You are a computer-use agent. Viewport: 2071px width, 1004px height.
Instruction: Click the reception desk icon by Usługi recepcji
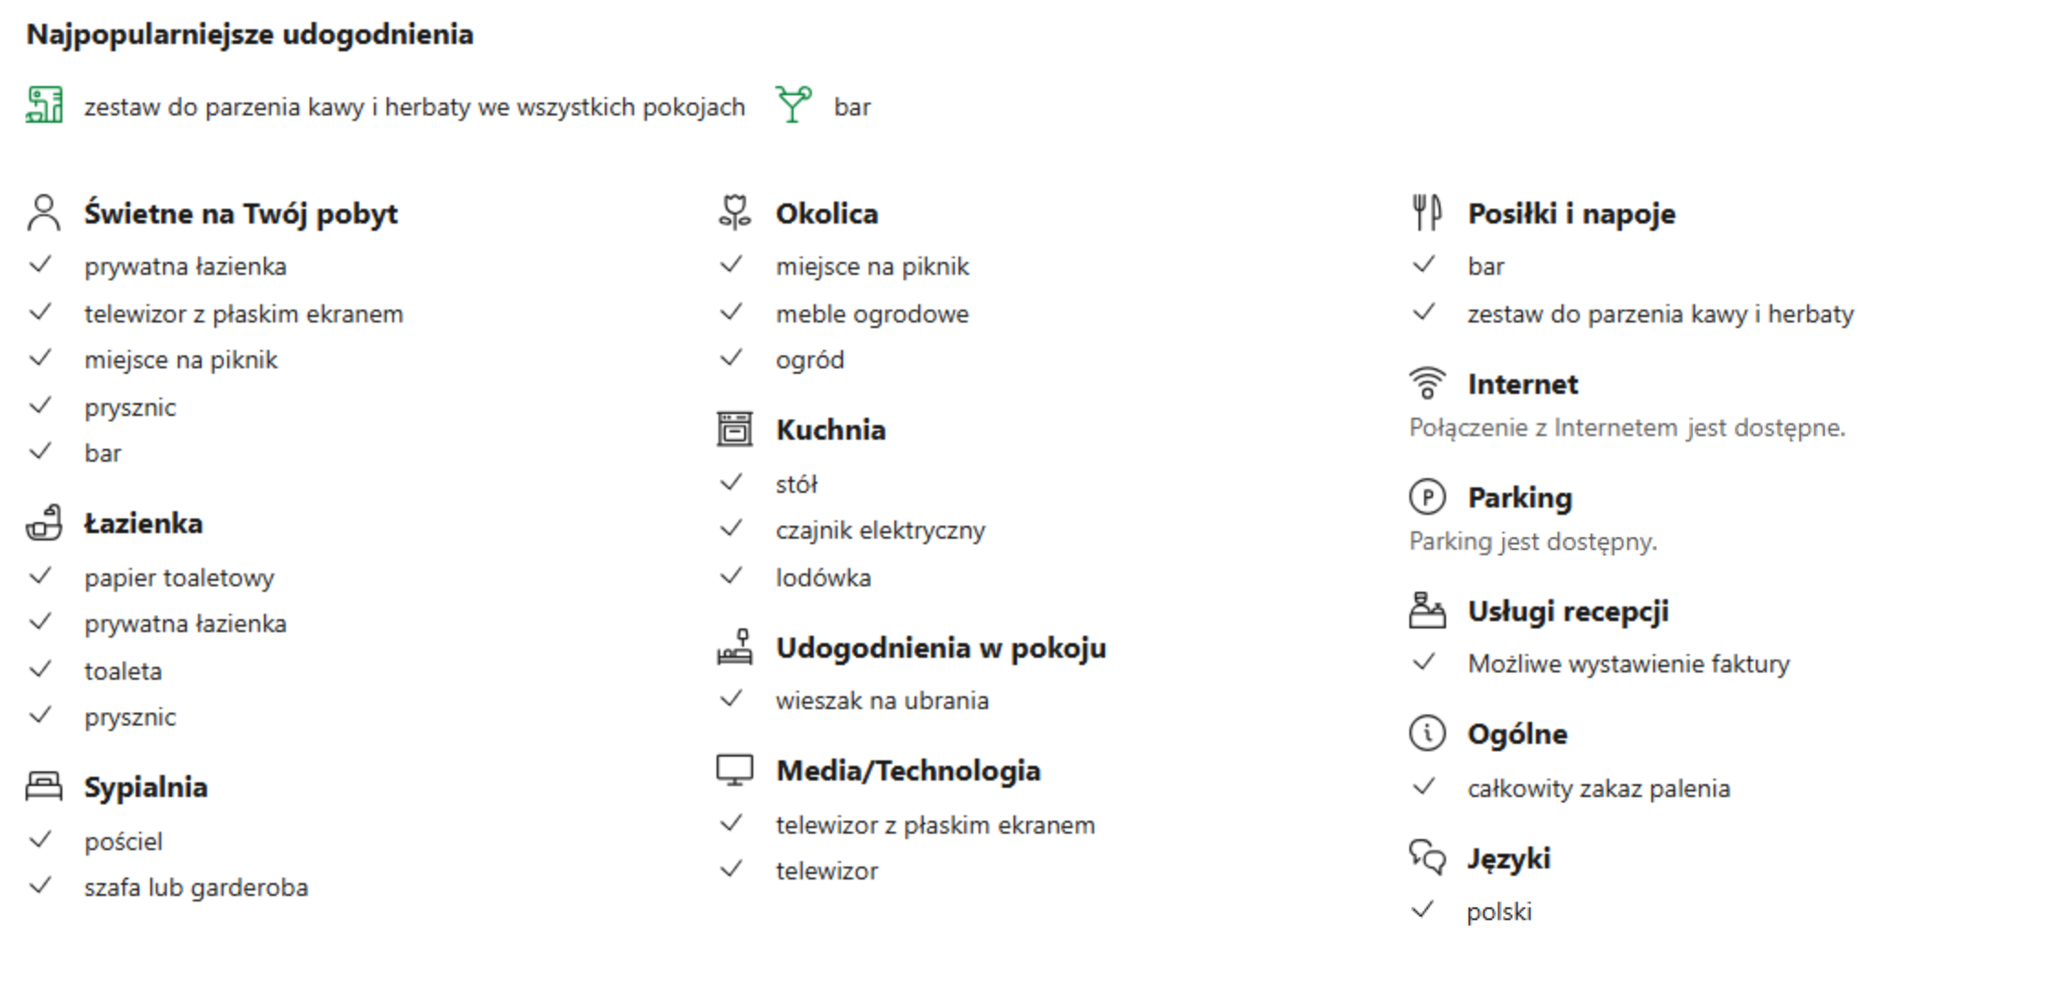click(1427, 610)
